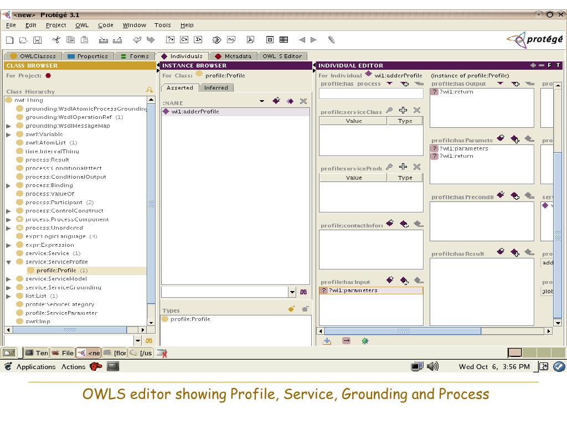Expand the grounding:WsdlMessageMap tree node
The width and height of the screenshot is (567, 425).
[8, 126]
